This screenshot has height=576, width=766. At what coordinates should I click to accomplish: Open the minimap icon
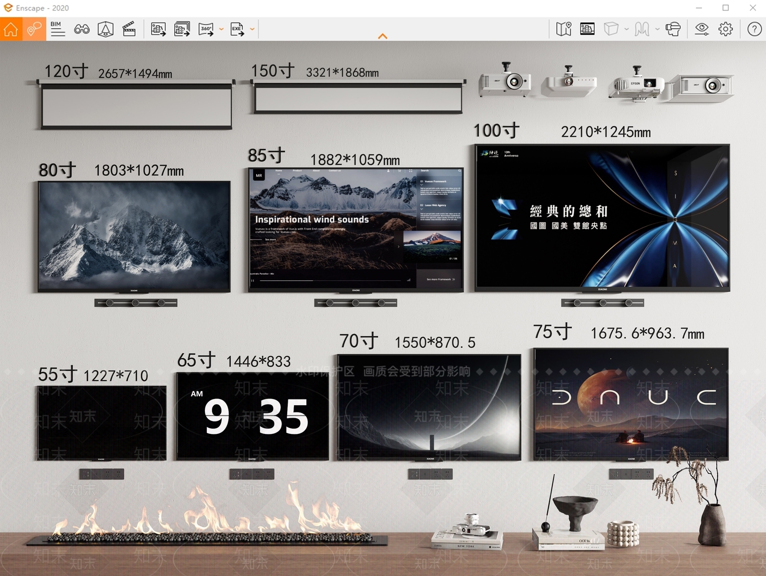pos(563,29)
